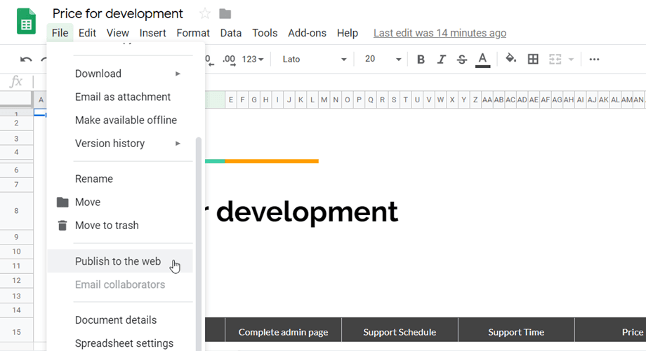The height and width of the screenshot is (351, 646).
Task: Open the Lato font dropdown
Action: pos(314,60)
